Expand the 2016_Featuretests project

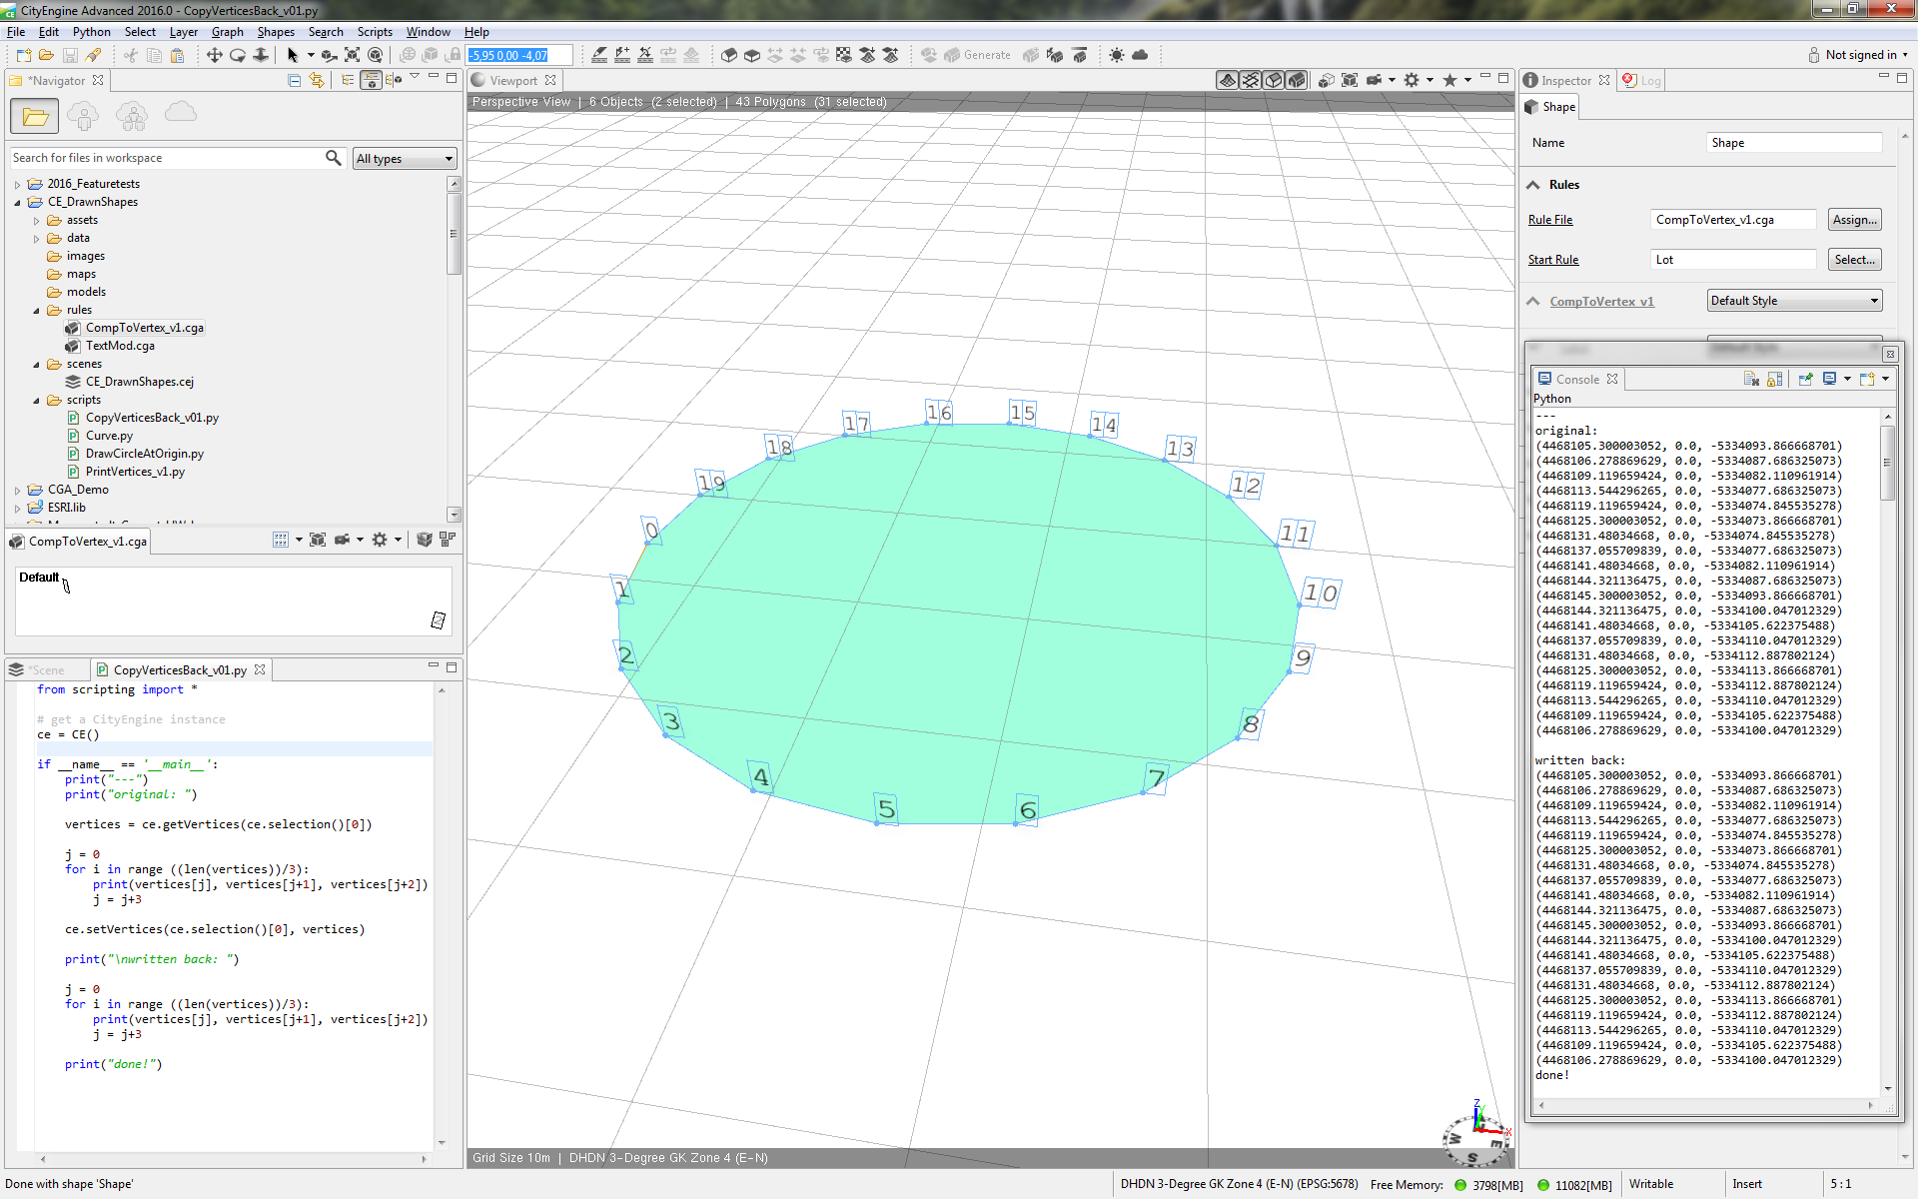(17, 184)
